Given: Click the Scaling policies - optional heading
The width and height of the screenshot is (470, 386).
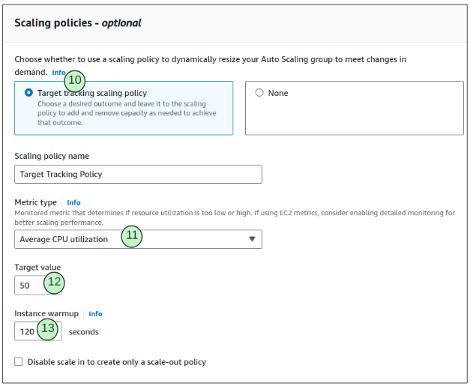Looking at the screenshot, I should click(x=78, y=22).
